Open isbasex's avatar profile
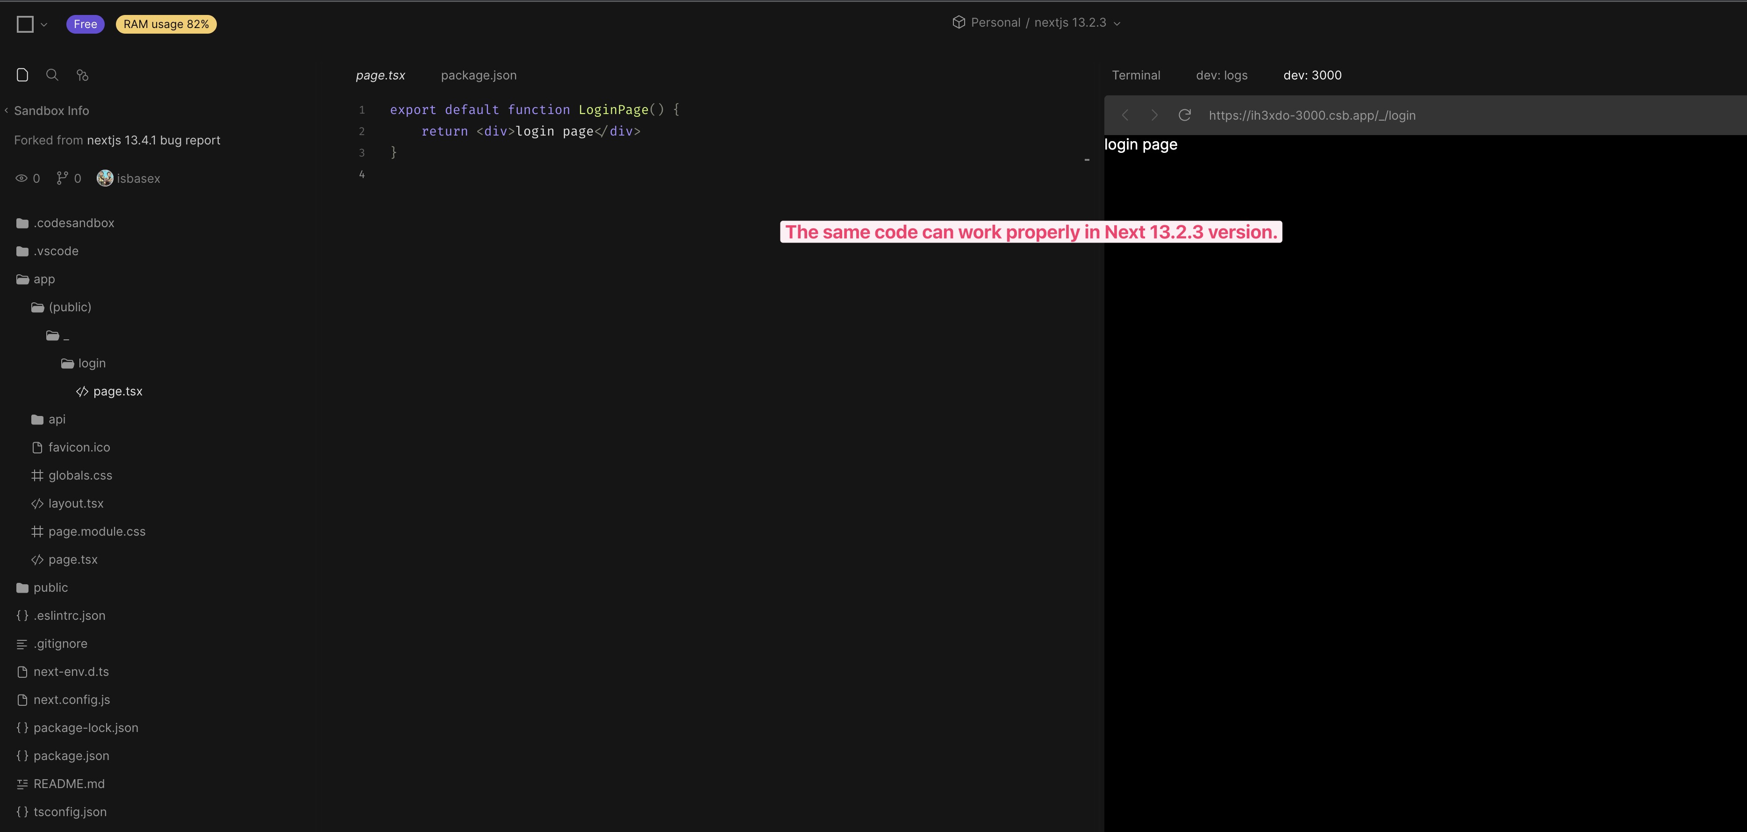 (x=104, y=178)
